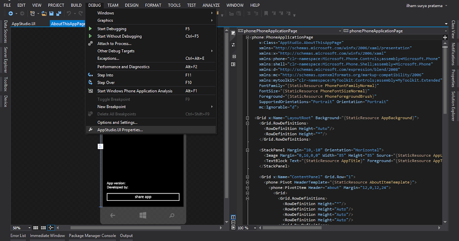Click the Open File toolbar icon
Screen dimensions: 459x241
(44, 14)
